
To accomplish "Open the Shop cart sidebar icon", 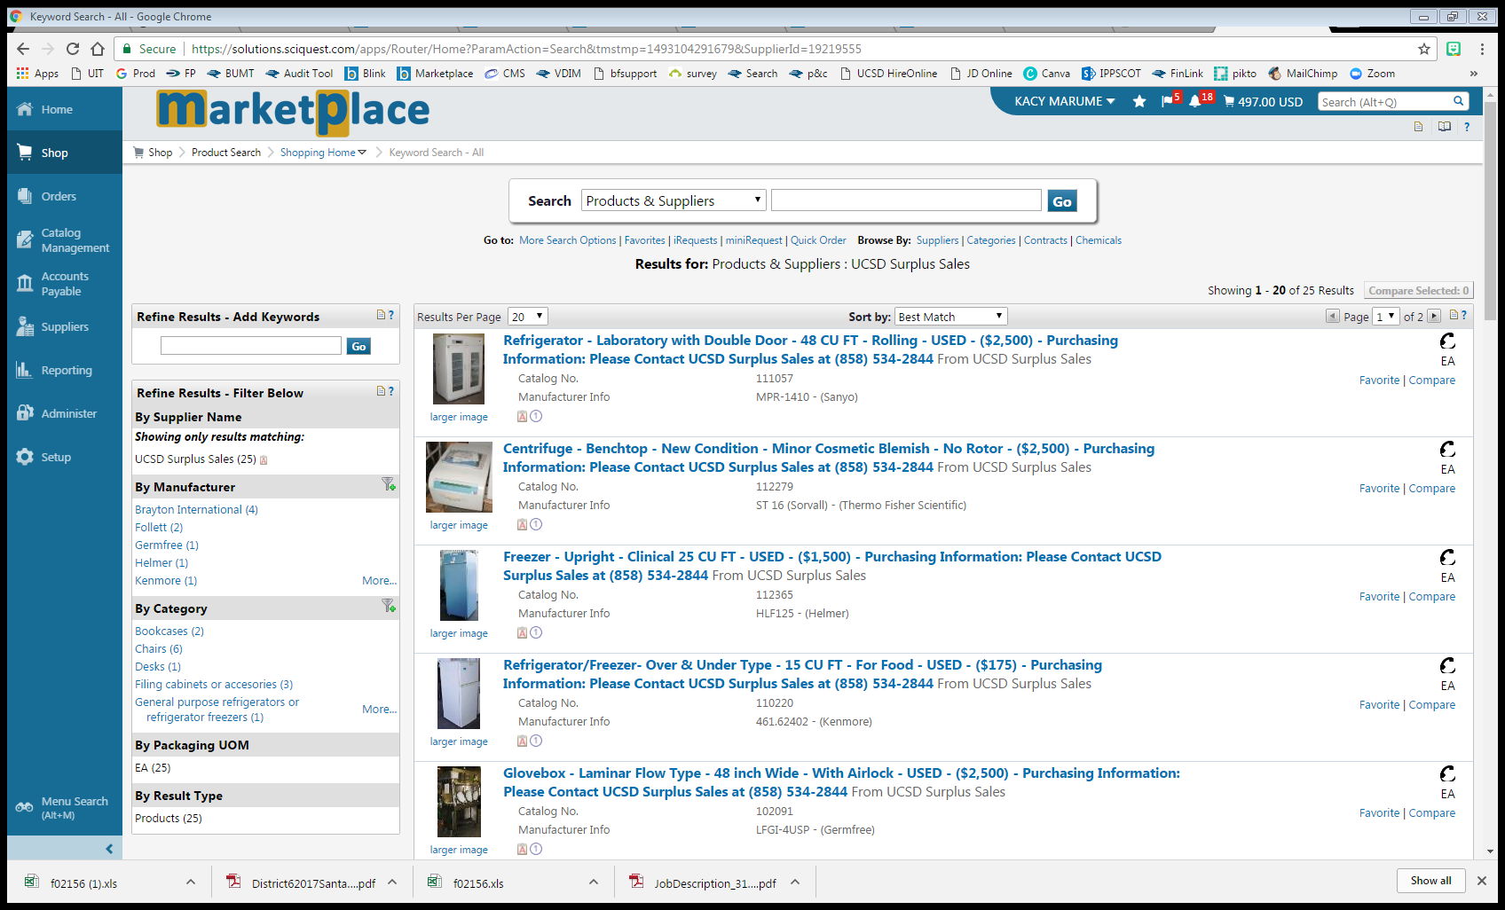I will 25,153.
